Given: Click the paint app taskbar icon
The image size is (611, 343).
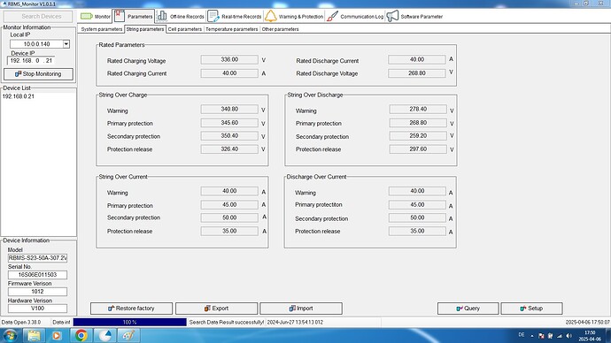Looking at the screenshot, I should tap(129, 336).
